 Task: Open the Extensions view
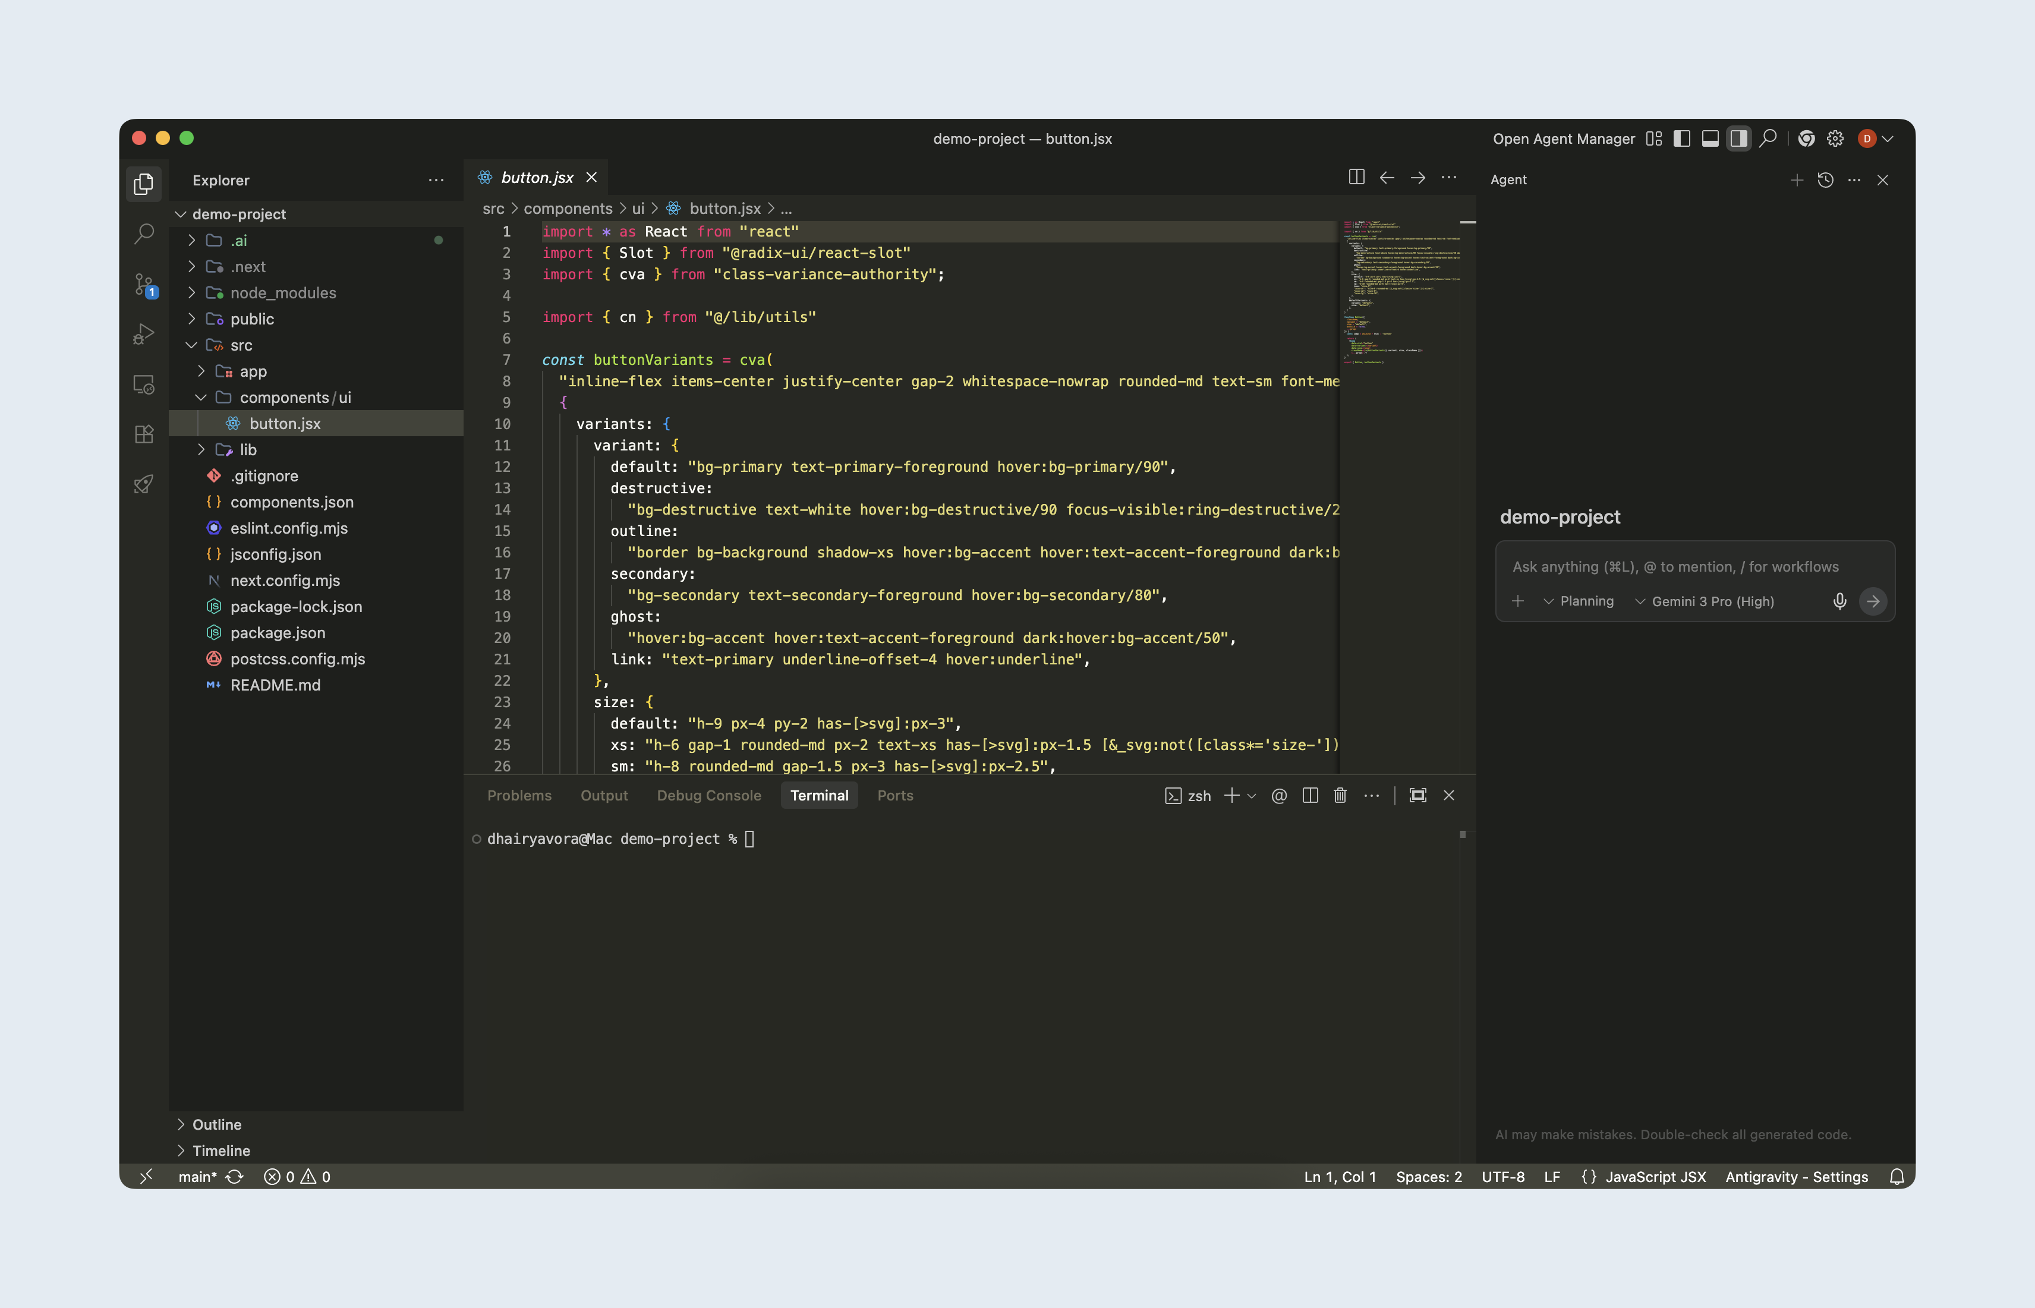[x=144, y=434]
